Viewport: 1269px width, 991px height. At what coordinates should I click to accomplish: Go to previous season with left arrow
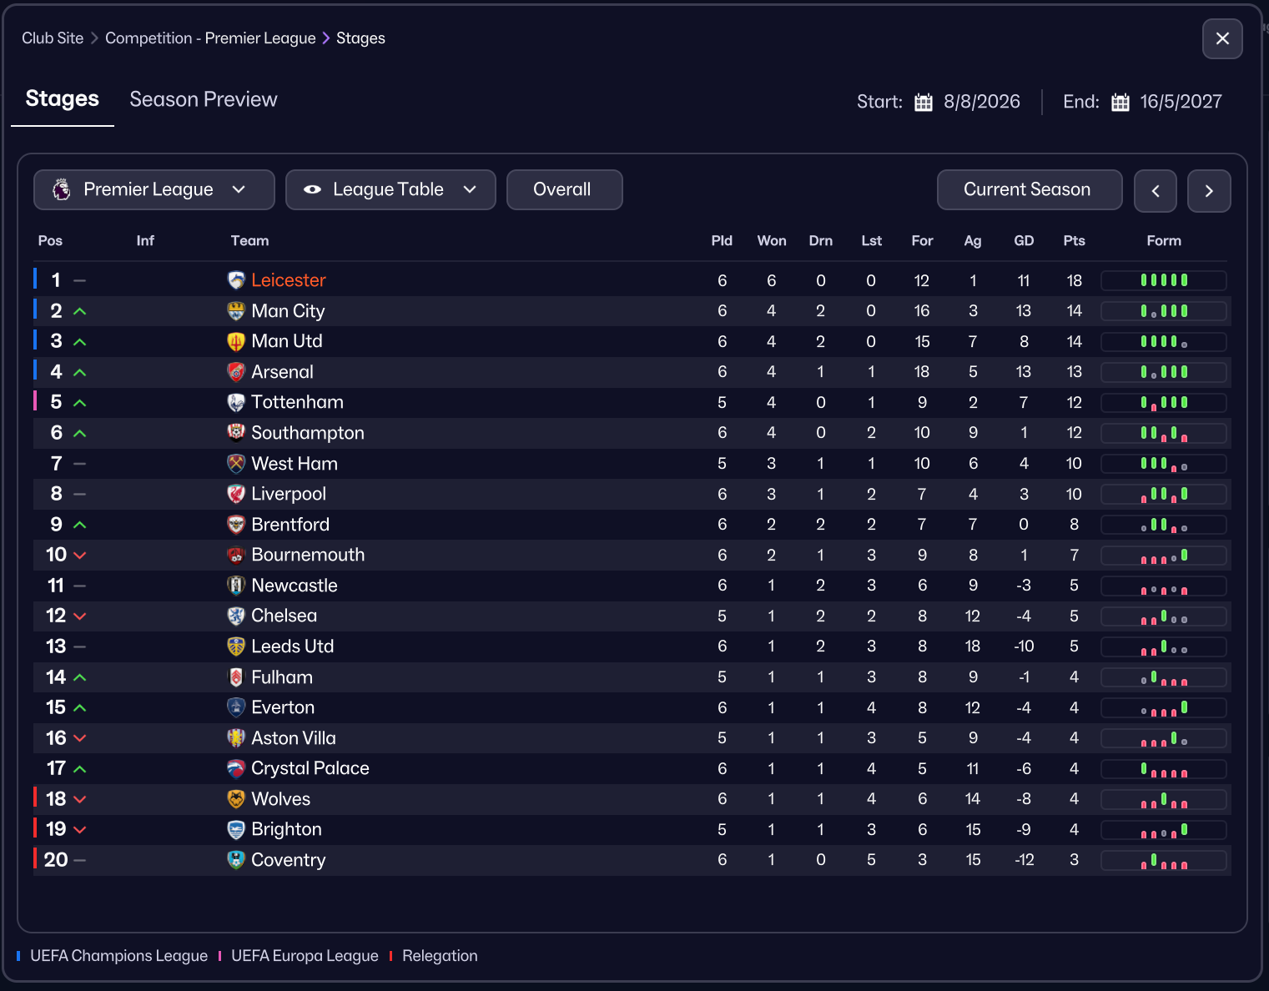pos(1156,191)
